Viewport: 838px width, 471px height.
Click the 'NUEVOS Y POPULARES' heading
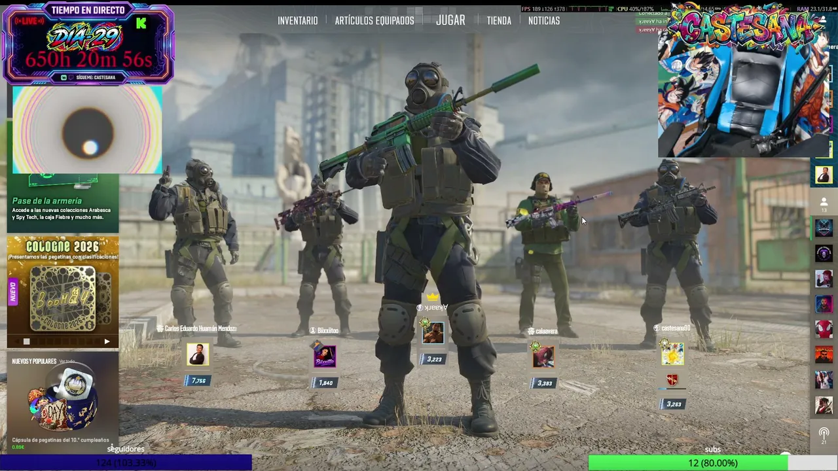click(x=34, y=361)
